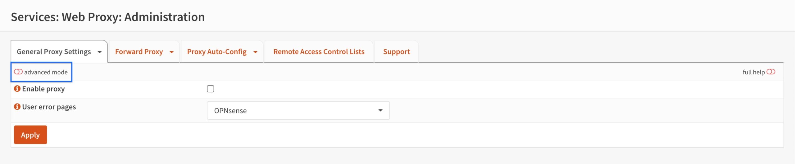Show help icon for User error pages
Screen dimensions: 795x164
[17, 107]
